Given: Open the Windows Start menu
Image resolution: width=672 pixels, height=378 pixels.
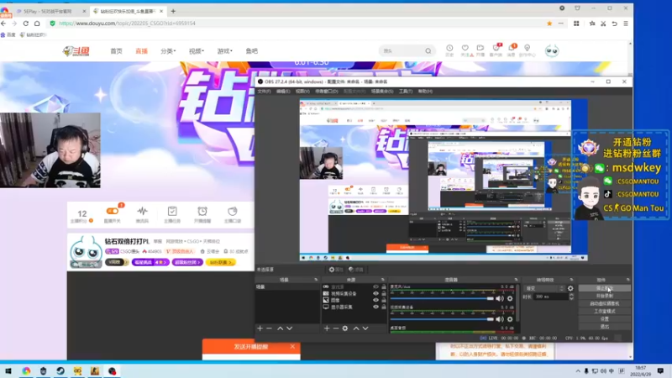Looking at the screenshot, I should click(x=8, y=371).
